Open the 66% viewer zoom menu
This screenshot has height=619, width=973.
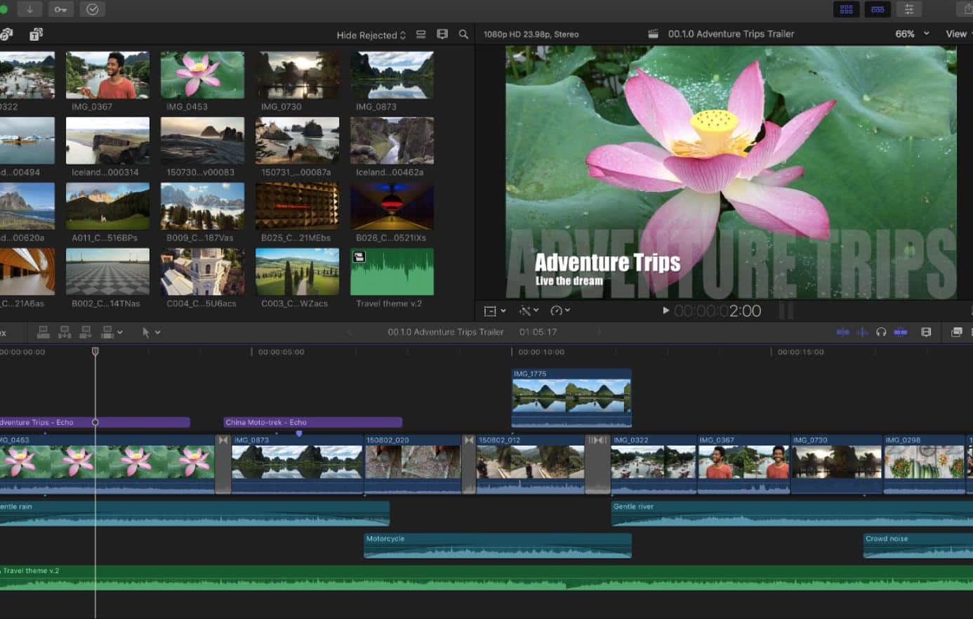pos(912,34)
